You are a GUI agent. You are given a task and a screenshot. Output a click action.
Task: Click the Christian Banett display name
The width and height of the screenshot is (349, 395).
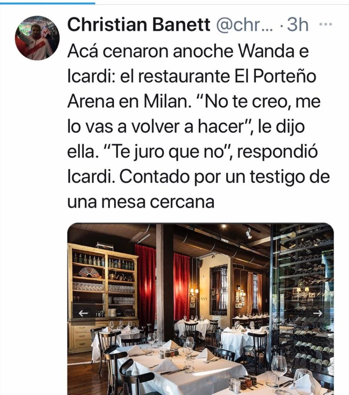pyautogui.click(x=139, y=25)
